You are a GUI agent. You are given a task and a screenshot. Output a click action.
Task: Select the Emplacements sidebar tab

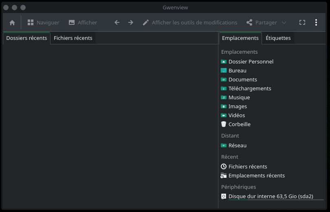pyautogui.click(x=240, y=38)
